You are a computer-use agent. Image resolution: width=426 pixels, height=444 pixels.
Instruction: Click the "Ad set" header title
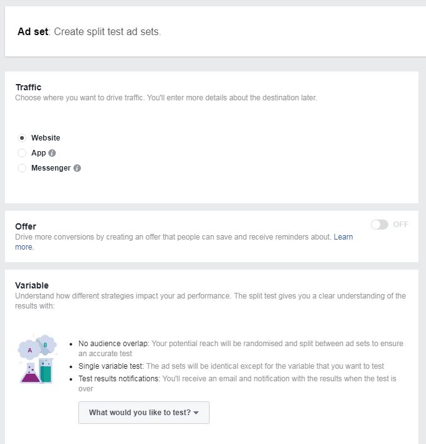pos(33,32)
